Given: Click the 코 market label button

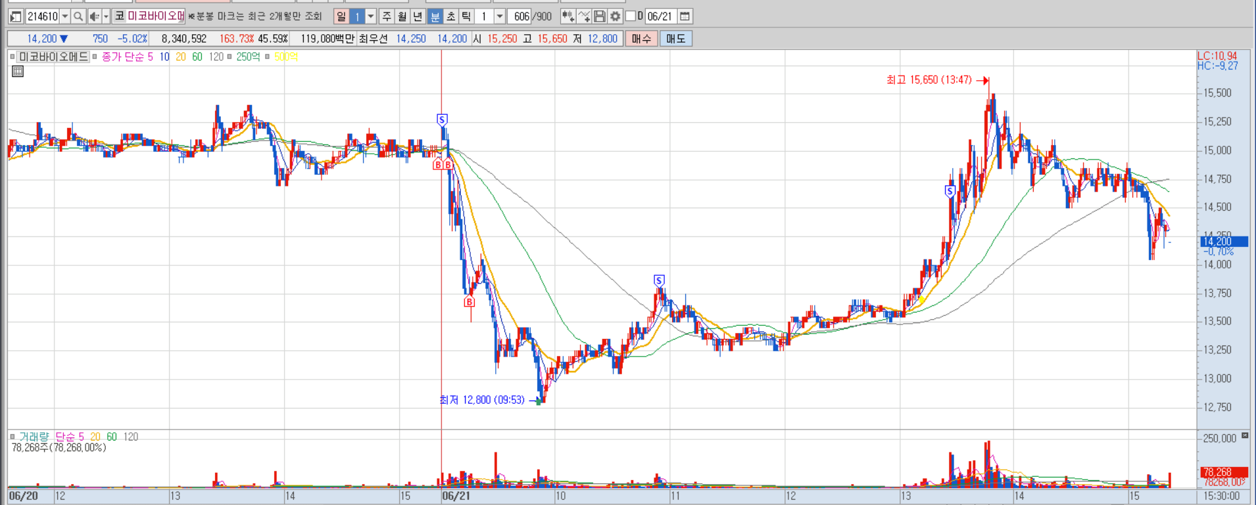Looking at the screenshot, I should (x=120, y=16).
